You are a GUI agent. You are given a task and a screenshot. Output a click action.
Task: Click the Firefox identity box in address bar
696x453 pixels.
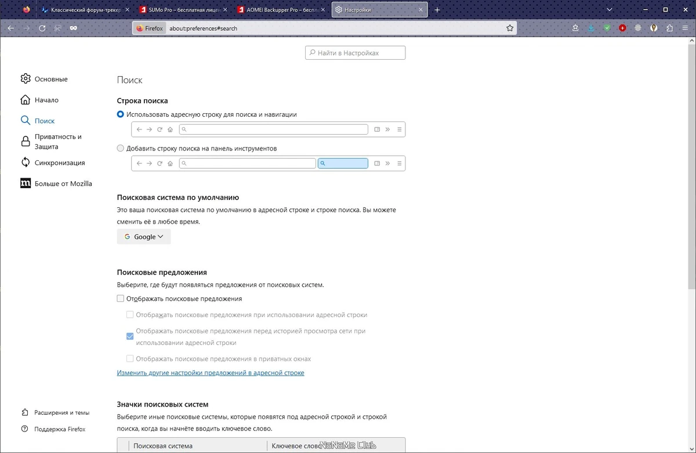coord(150,28)
